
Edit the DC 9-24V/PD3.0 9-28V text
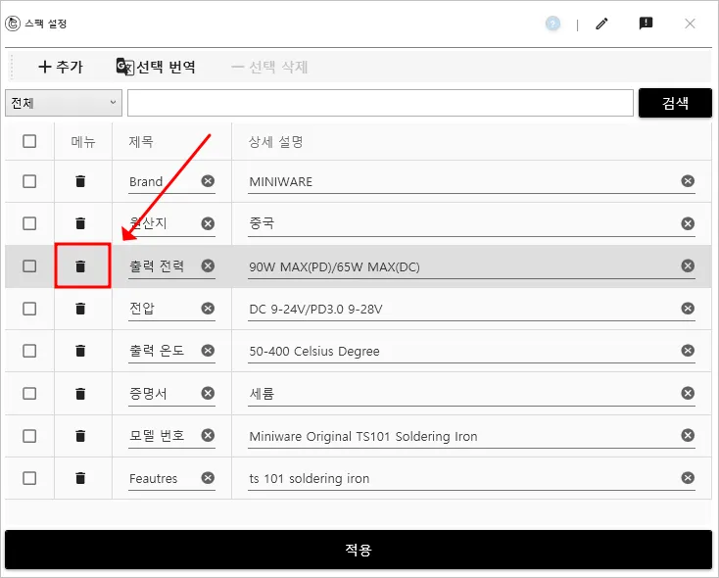click(x=315, y=310)
